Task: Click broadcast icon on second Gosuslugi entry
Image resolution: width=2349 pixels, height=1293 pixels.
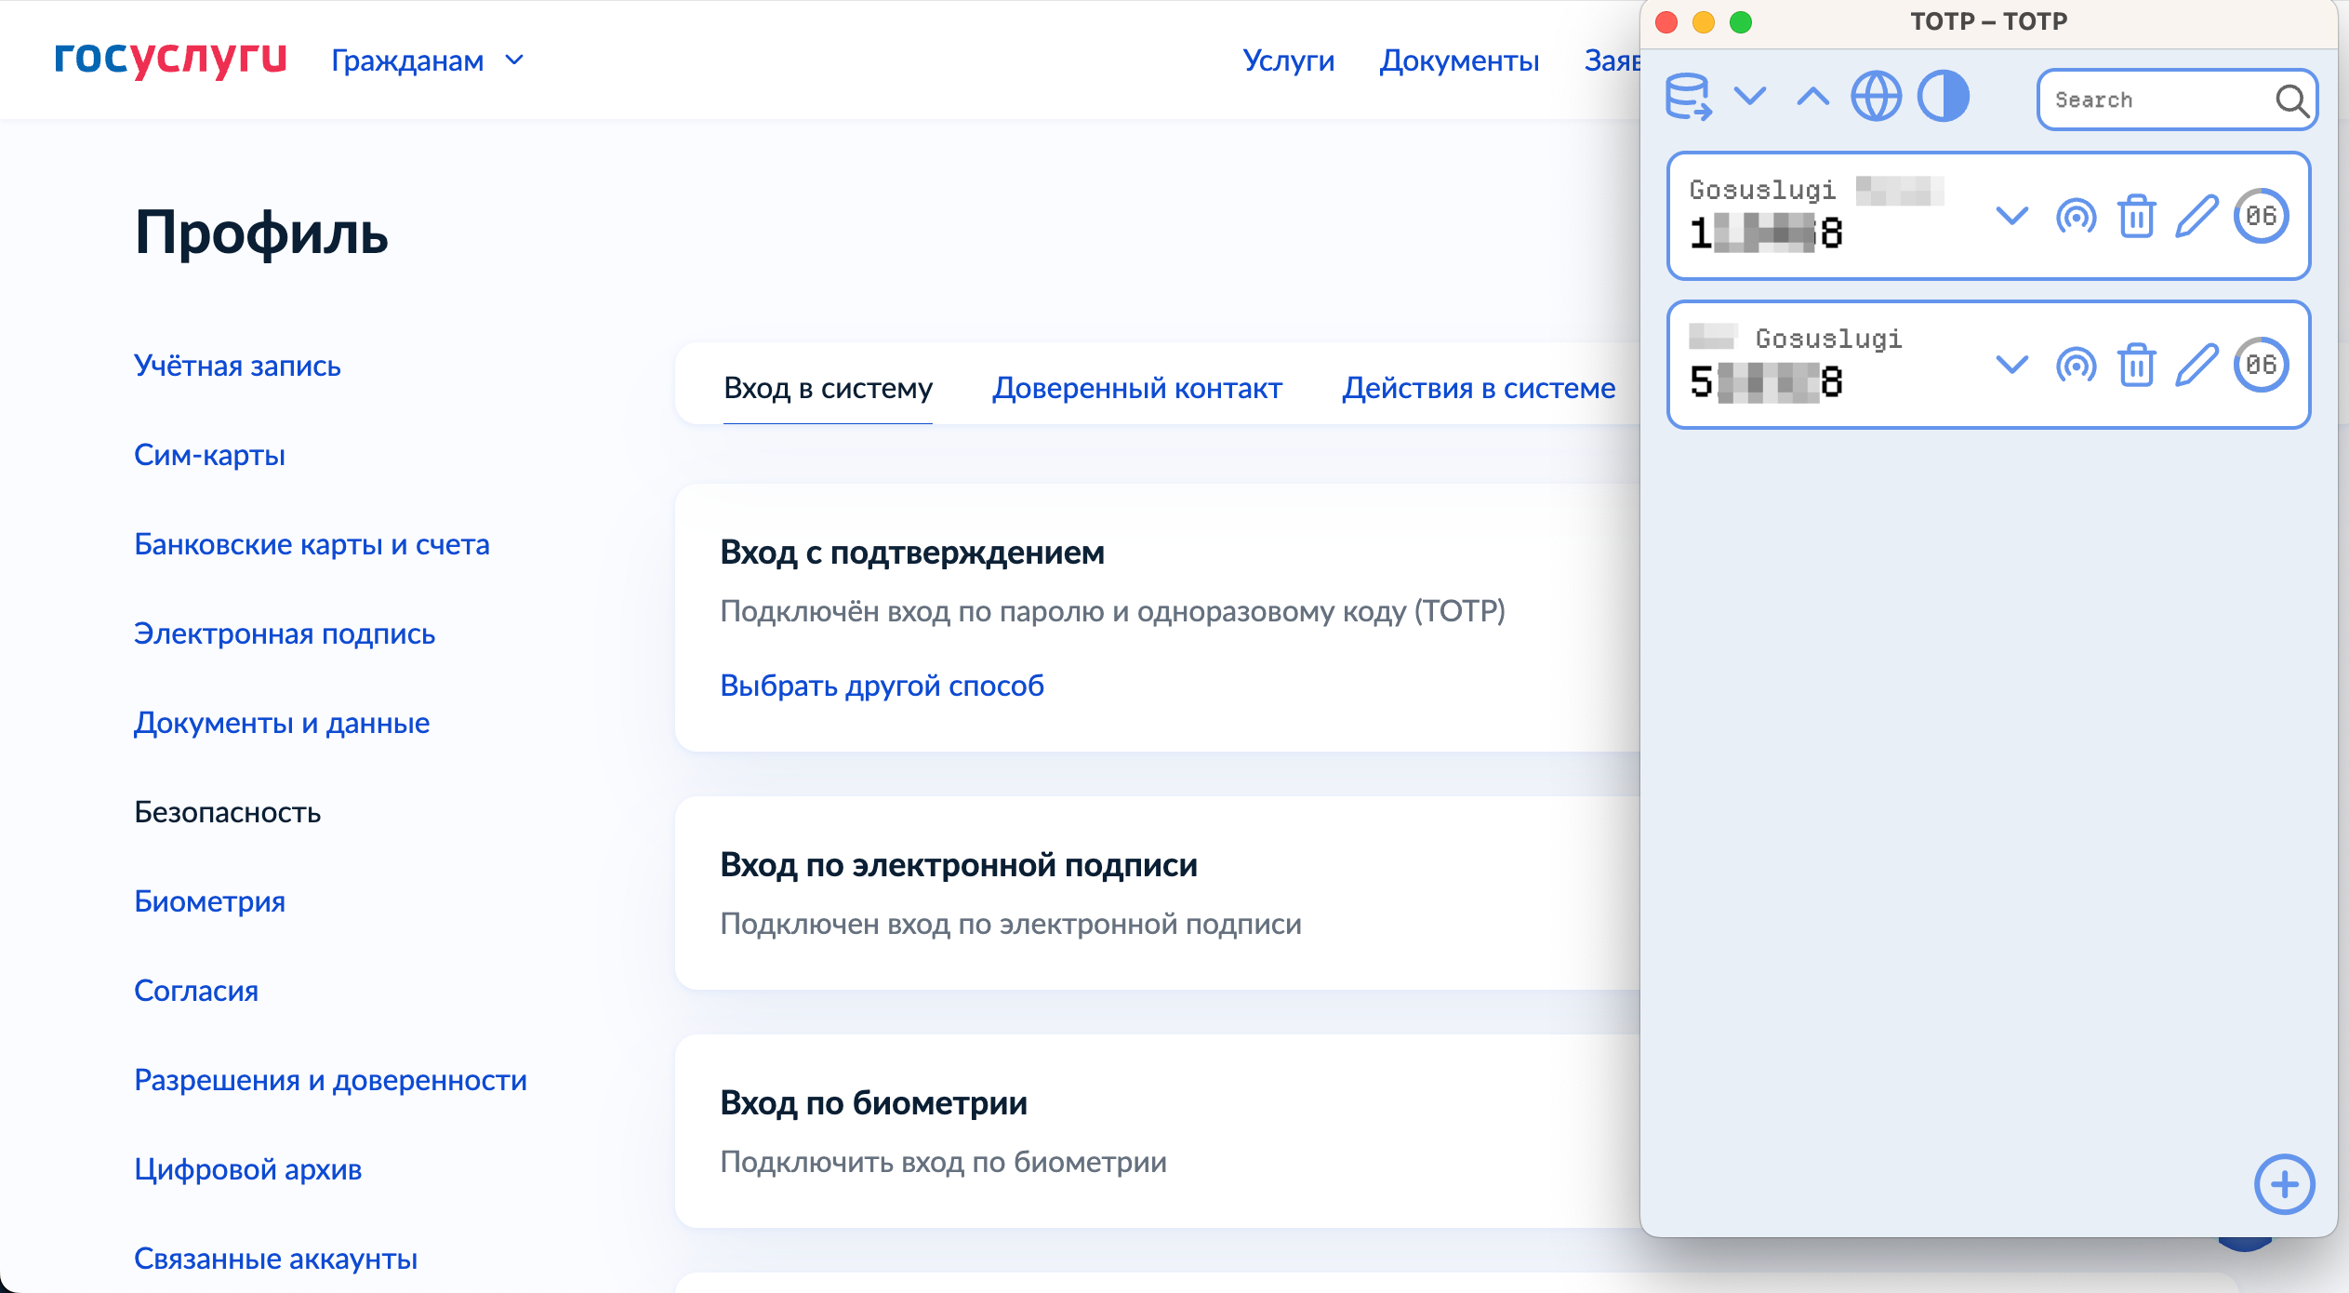Action: pyautogui.click(x=2076, y=365)
